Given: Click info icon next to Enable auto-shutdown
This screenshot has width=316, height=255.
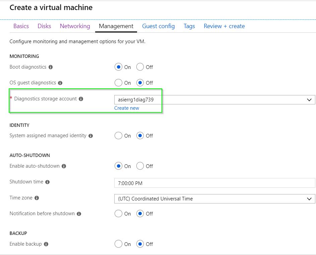Looking at the screenshot, I should click(64, 166).
